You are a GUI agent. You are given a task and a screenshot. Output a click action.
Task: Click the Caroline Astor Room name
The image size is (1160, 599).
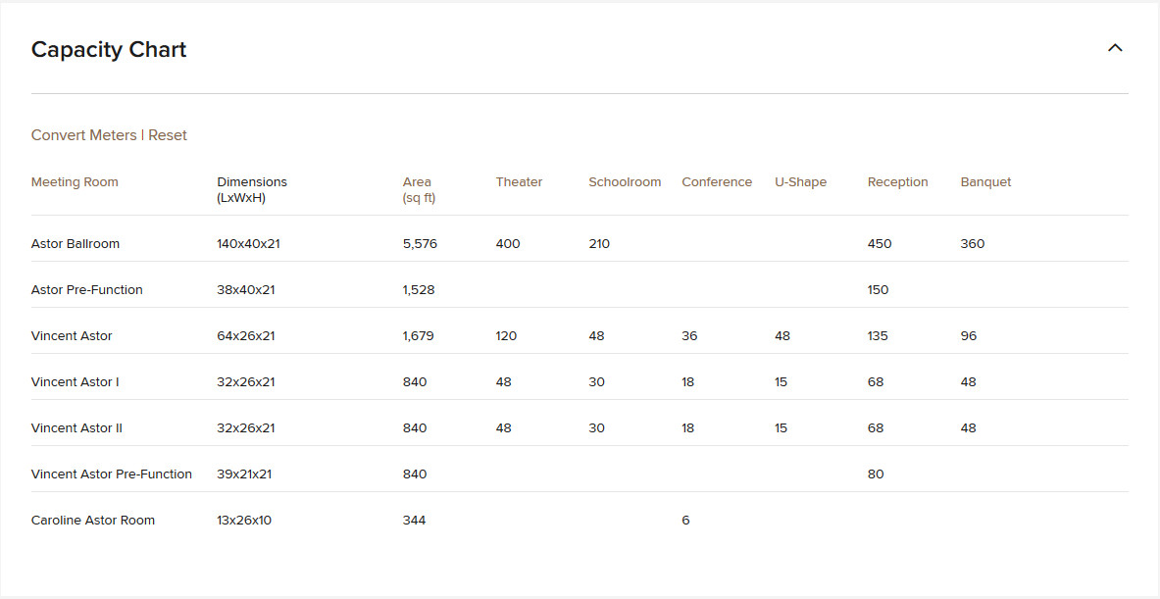93,521
